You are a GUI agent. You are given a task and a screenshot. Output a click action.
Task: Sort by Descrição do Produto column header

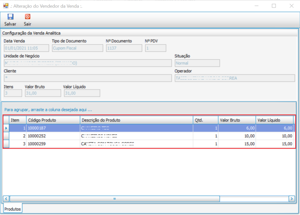136,120
